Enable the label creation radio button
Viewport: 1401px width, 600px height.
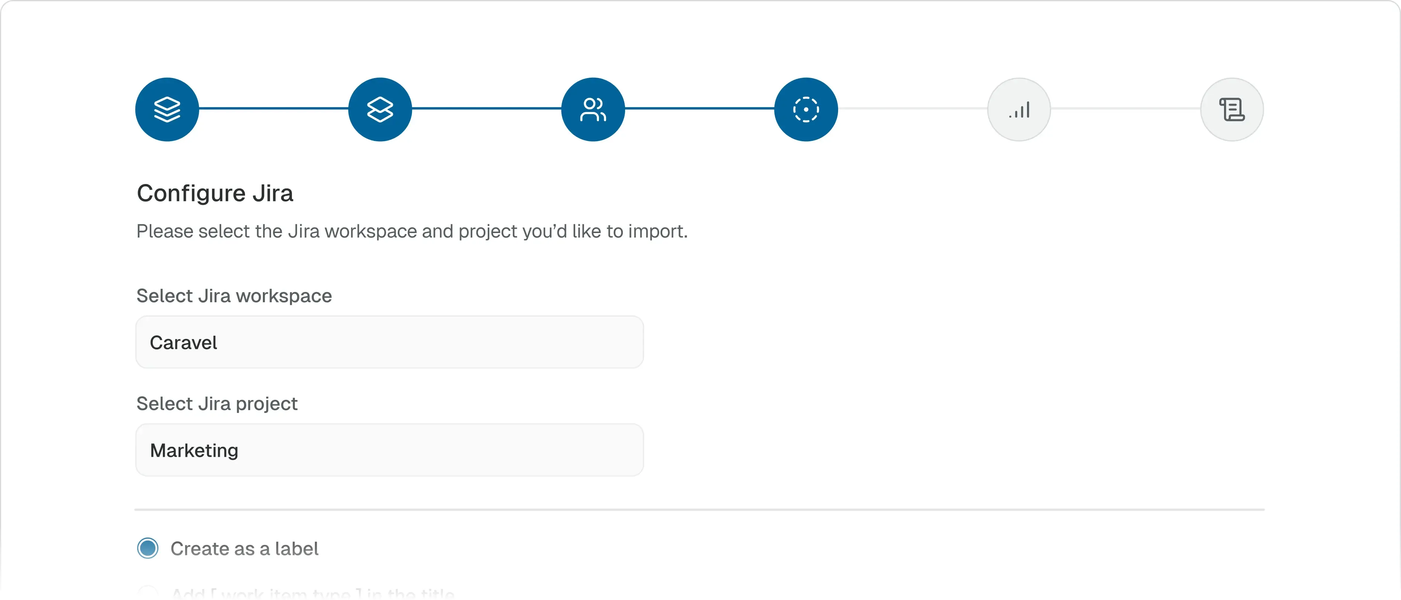(x=147, y=548)
